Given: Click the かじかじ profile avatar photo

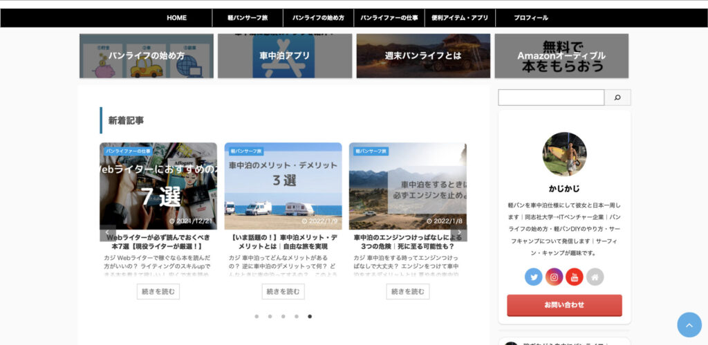Looking at the screenshot, I should [x=564, y=154].
